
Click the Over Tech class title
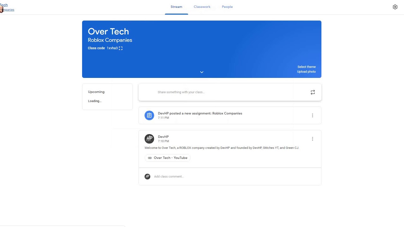coord(108,32)
